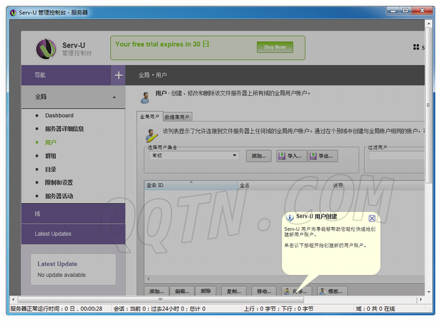Open the 选择用户集合 dropdown
This screenshot has height=322, width=442.
[x=193, y=156]
